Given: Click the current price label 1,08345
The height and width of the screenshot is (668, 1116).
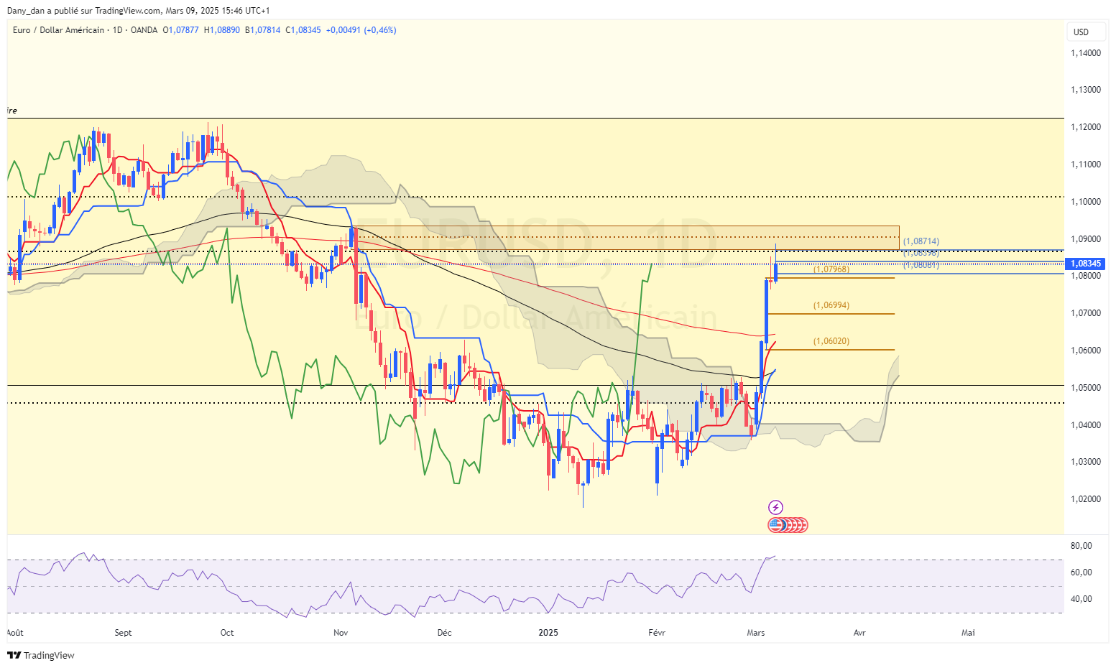Looking at the screenshot, I should (x=1086, y=264).
